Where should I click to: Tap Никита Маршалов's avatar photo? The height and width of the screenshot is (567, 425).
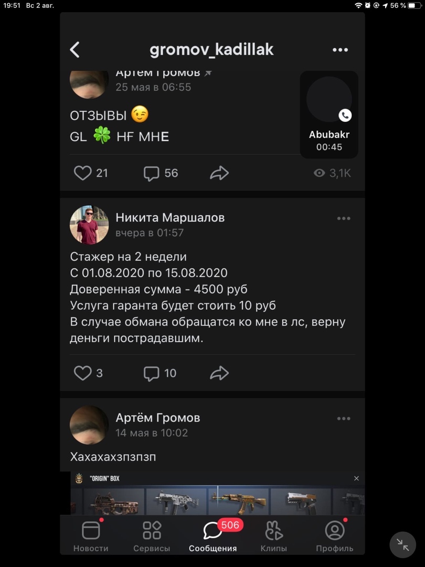point(89,225)
